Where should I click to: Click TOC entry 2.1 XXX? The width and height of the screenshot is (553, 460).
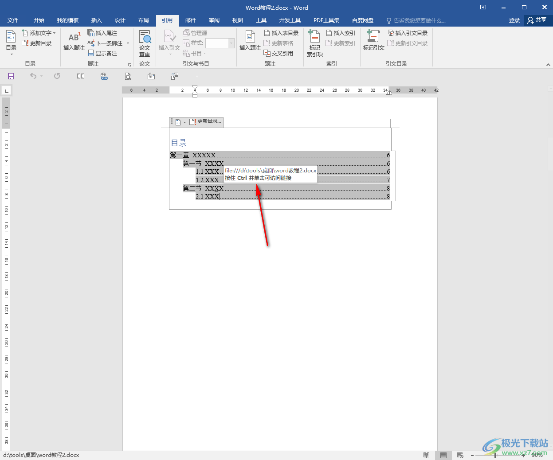tap(293, 196)
